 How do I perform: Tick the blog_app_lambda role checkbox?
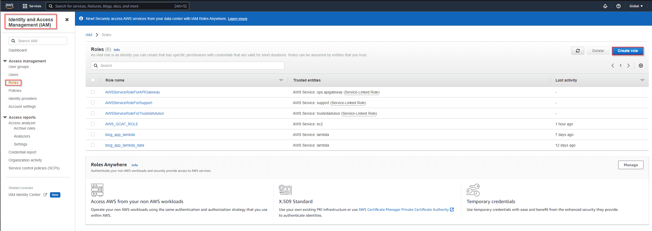point(93,134)
